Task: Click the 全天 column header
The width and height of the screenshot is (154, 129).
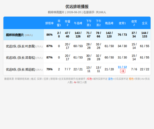Action: 145,23
